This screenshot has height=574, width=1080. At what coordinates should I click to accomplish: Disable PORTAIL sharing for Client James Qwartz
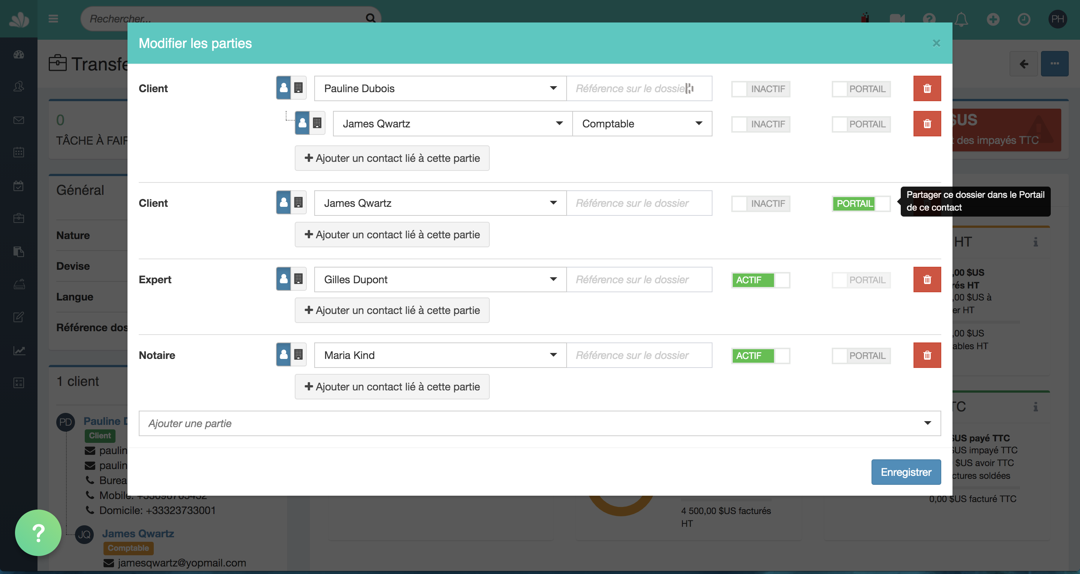tap(861, 203)
